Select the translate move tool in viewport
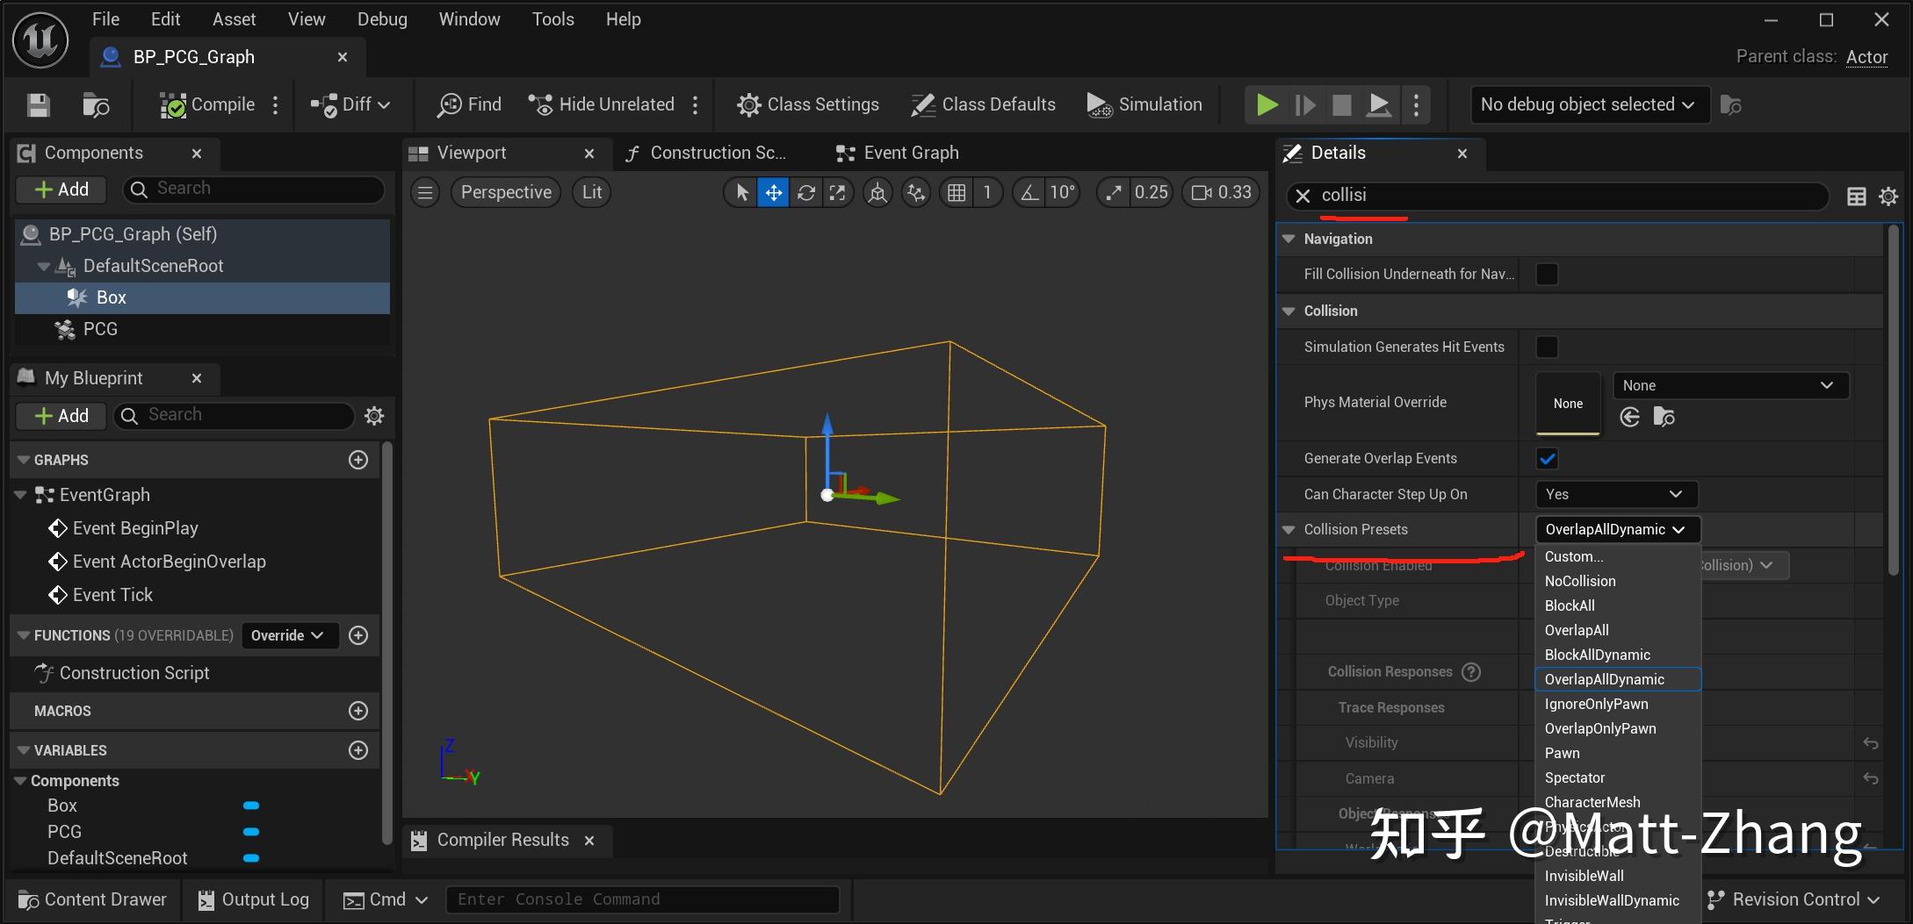 774,192
